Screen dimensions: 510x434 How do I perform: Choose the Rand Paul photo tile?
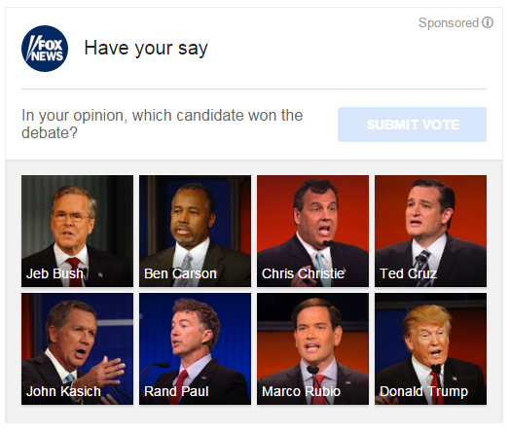click(196, 348)
